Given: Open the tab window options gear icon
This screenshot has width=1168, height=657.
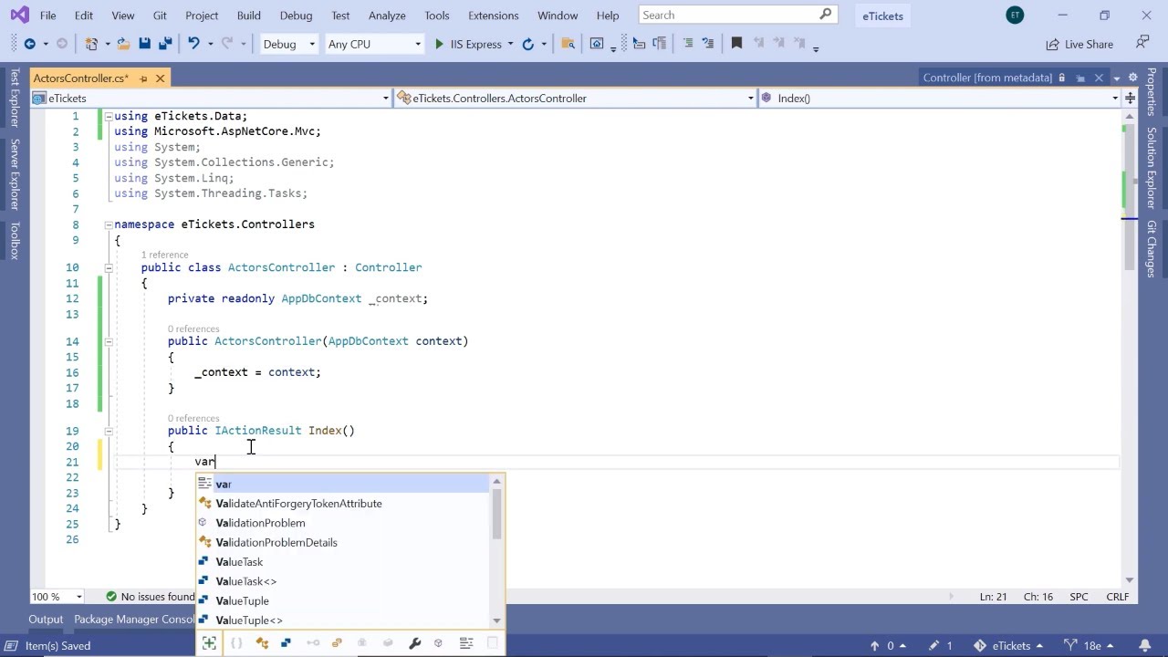Looking at the screenshot, I should click(x=1133, y=78).
